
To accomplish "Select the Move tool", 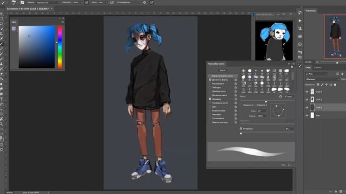I will tap(2, 13).
